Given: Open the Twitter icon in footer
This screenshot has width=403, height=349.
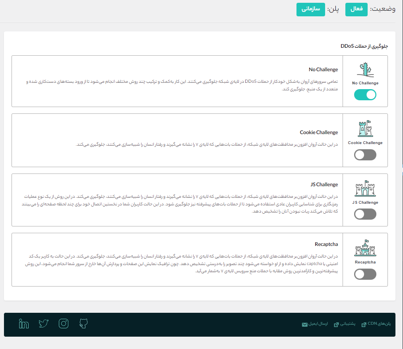Looking at the screenshot, I should [x=44, y=324].
